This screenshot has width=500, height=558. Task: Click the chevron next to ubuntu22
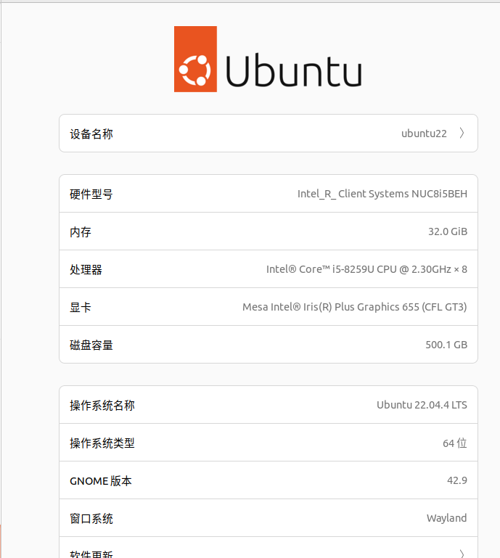[462, 133]
